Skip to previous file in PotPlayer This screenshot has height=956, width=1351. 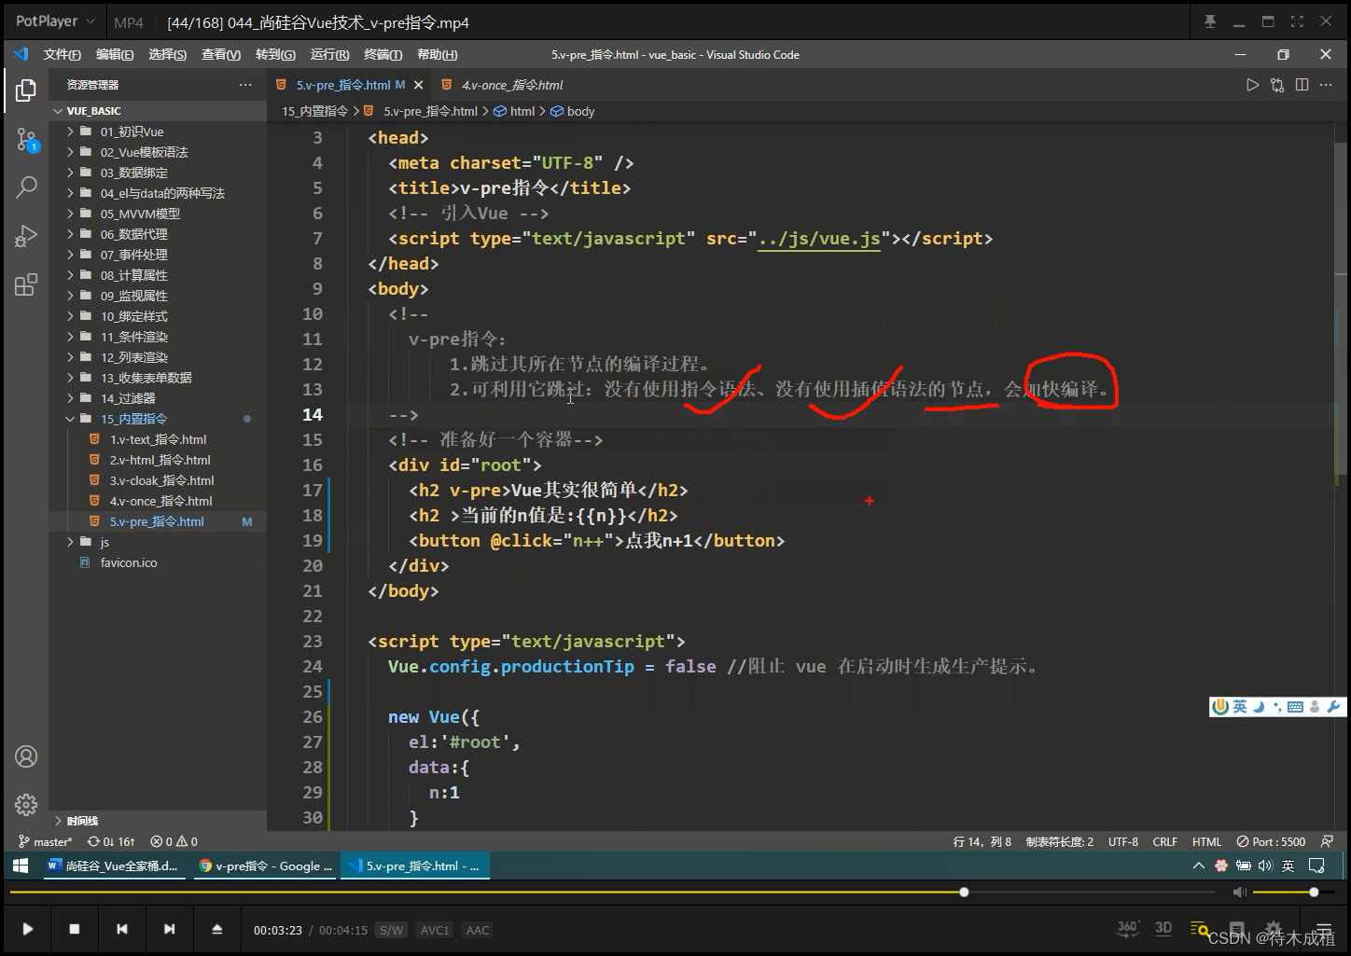click(121, 929)
